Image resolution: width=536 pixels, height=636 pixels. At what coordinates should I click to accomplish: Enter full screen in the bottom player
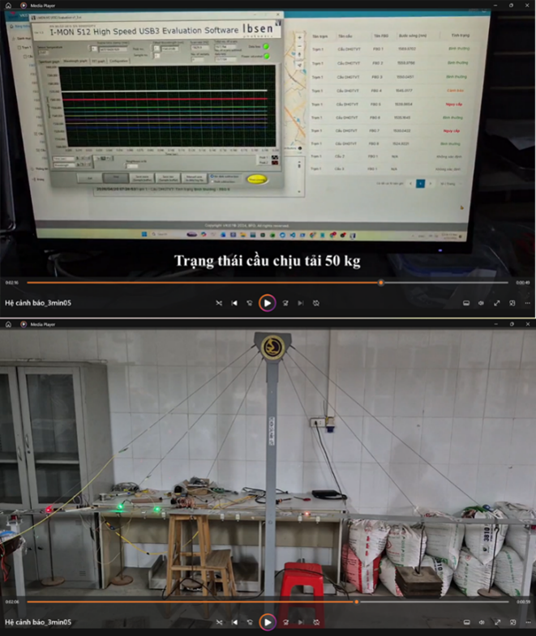(497, 621)
